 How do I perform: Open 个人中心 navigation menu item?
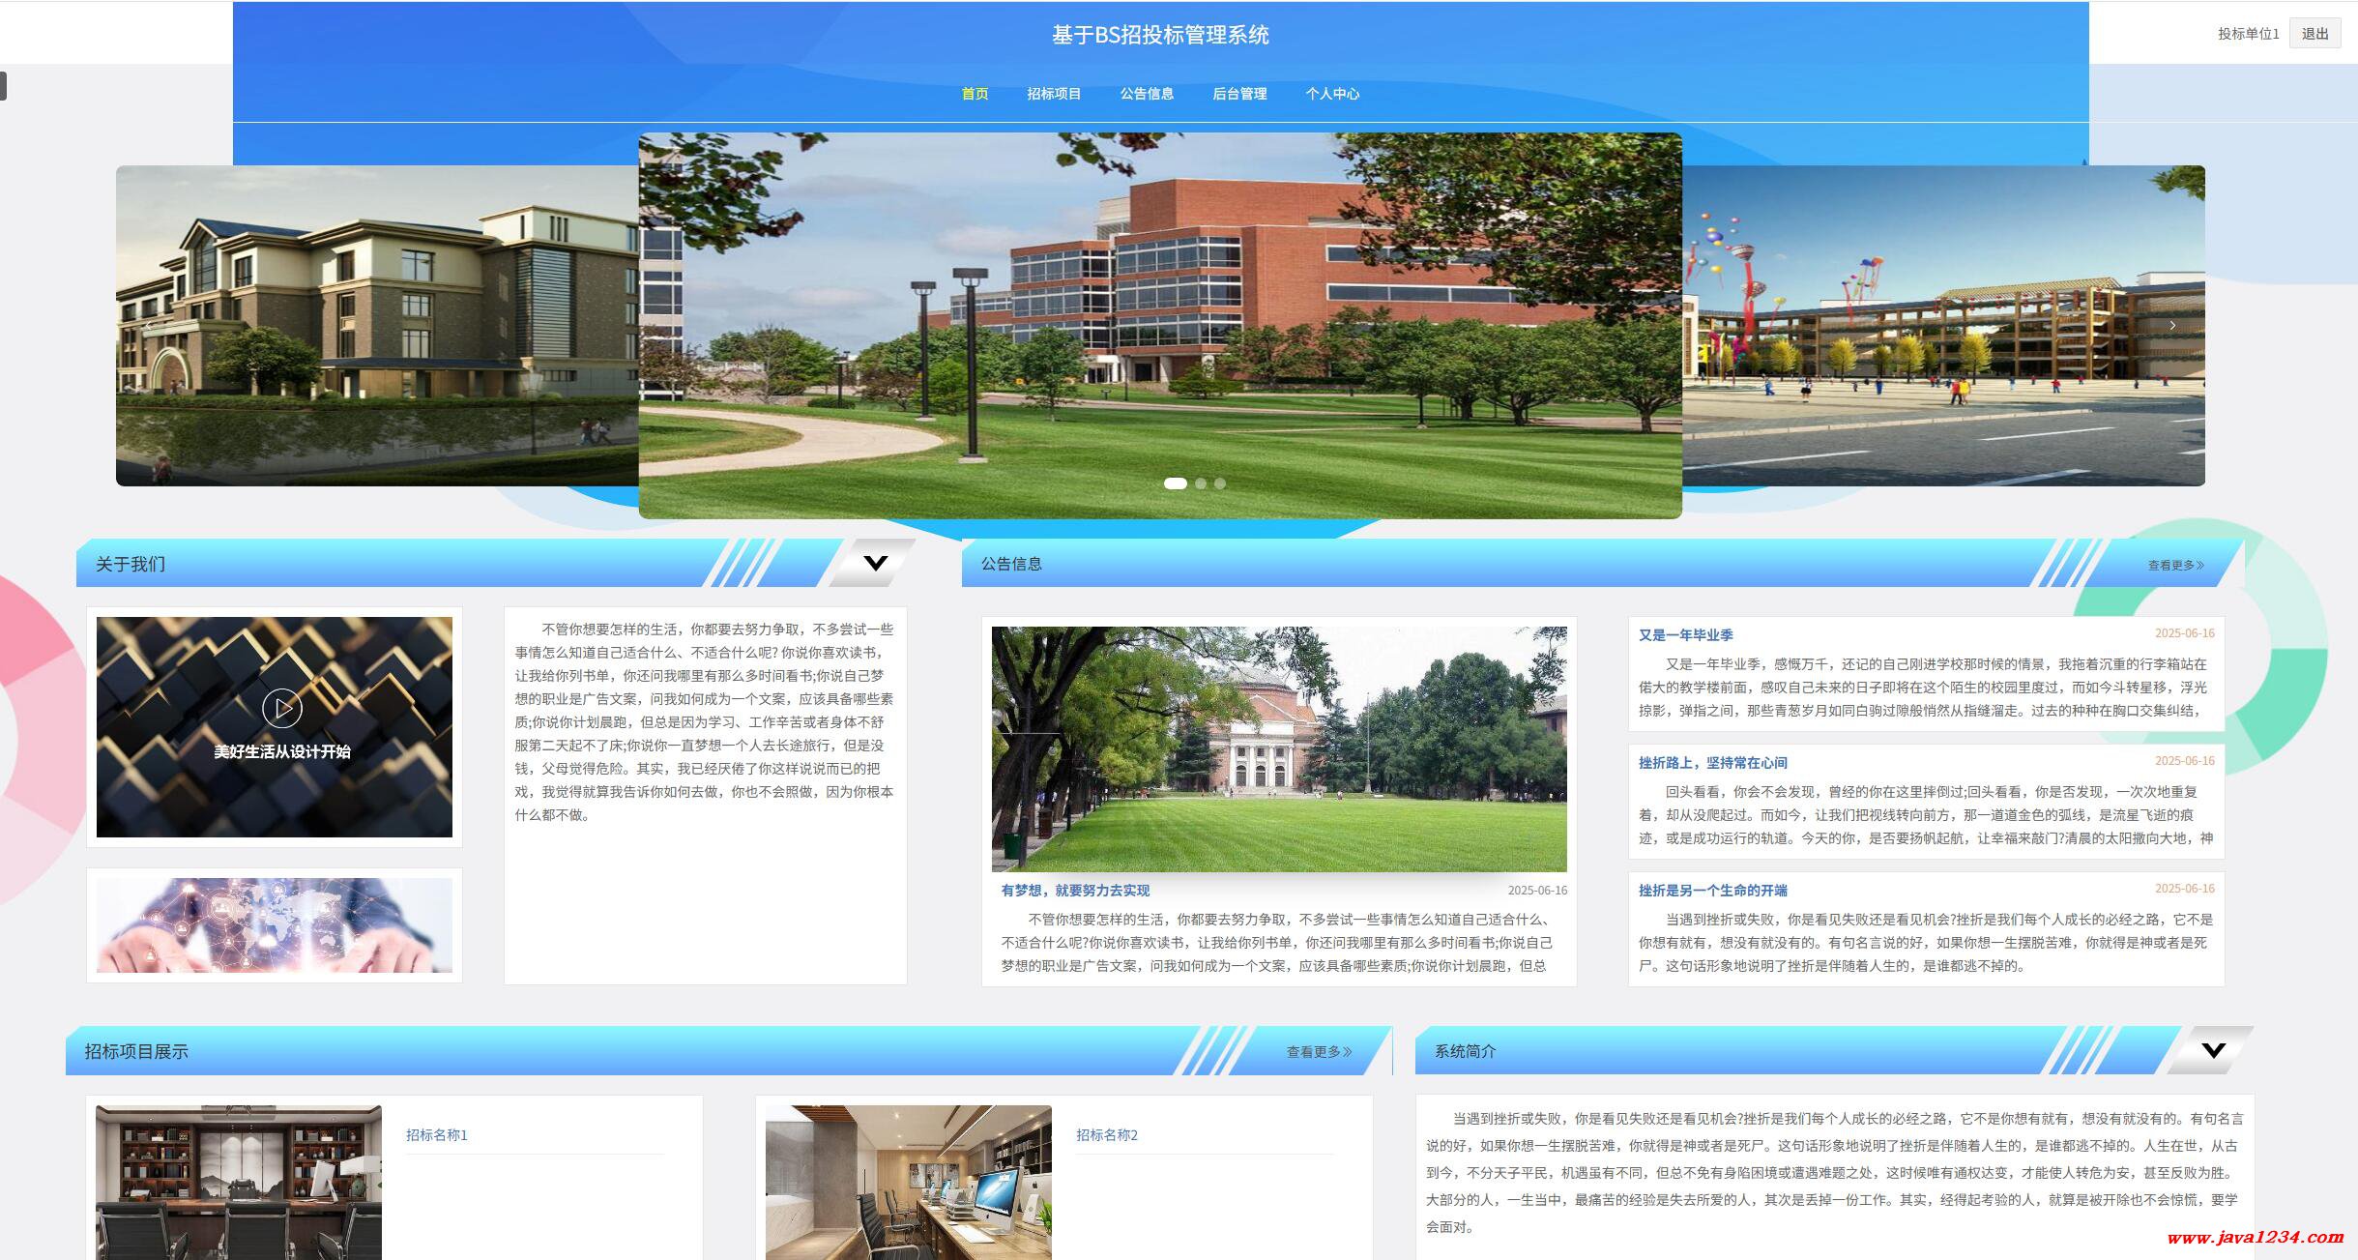(1332, 94)
